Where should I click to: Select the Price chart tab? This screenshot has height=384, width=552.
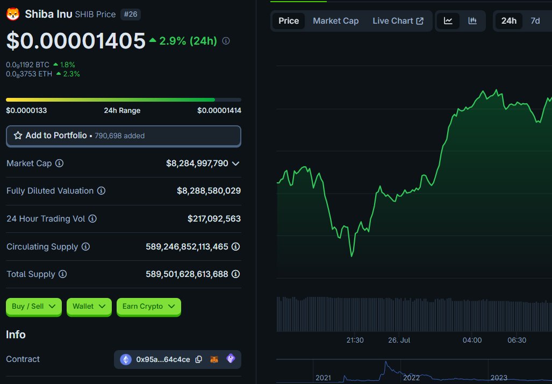pos(289,21)
